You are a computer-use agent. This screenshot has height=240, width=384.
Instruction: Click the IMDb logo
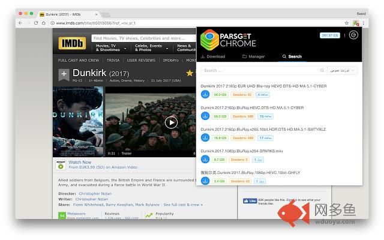[x=72, y=43]
